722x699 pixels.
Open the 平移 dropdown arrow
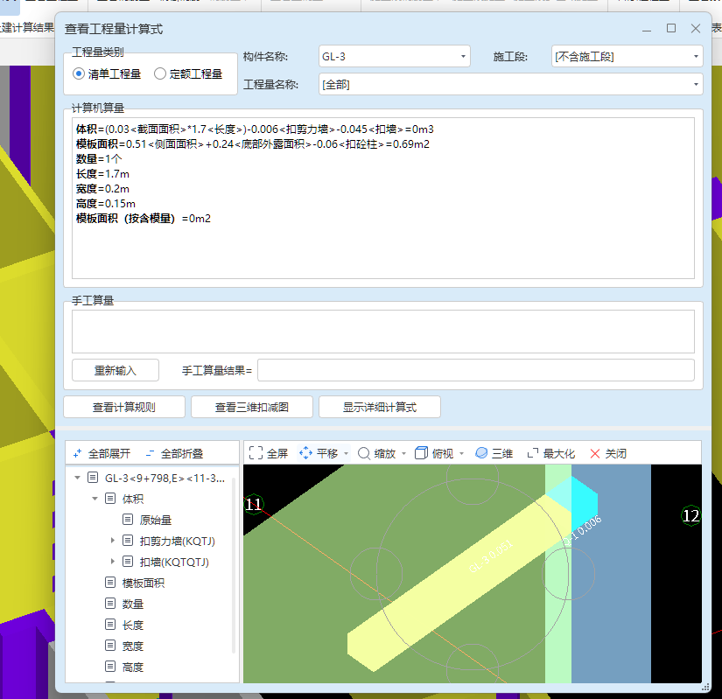(x=346, y=454)
